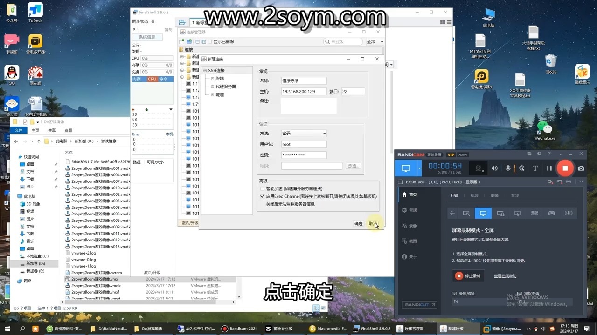Select Bandicam fullscreen recording mode icon
This screenshot has width=597, height=335.
pos(483,213)
